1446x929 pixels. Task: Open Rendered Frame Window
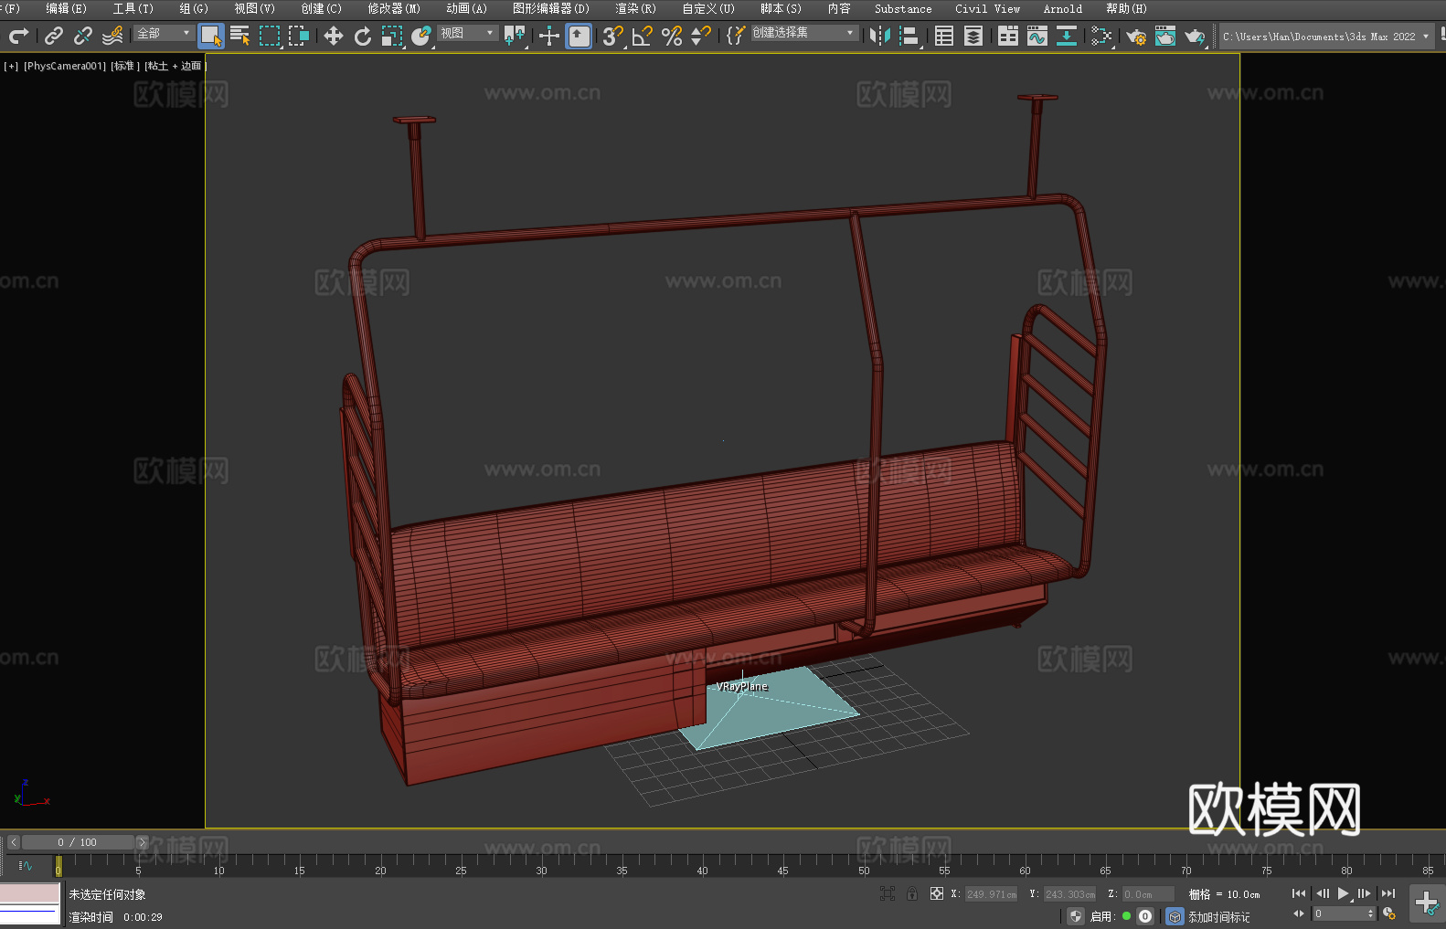click(1165, 36)
